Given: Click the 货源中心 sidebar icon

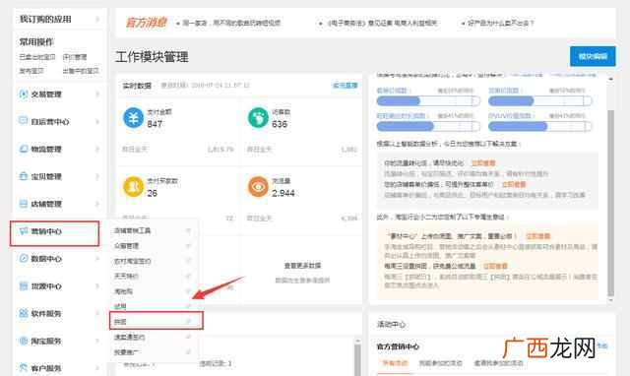Looking at the screenshot, I should [x=24, y=286].
